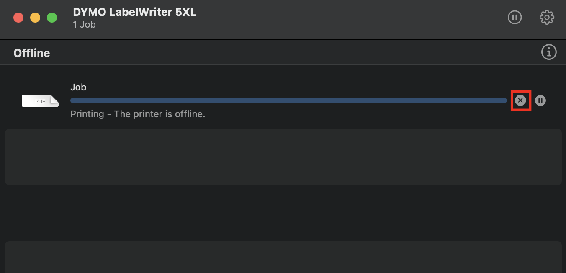The width and height of the screenshot is (566, 273).
Task: Click the "Printing - The printer is offline." status text
Action: coord(138,114)
